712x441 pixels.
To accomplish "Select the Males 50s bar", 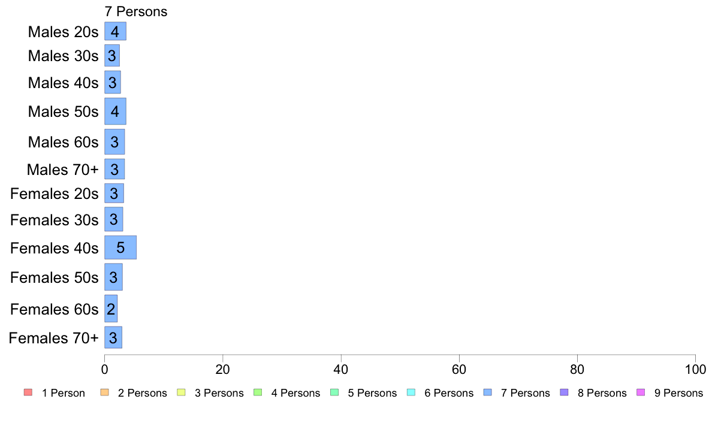I will click(x=115, y=111).
